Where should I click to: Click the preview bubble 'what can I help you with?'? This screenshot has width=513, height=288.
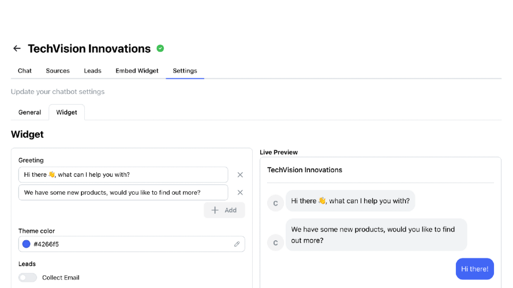(x=350, y=201)
